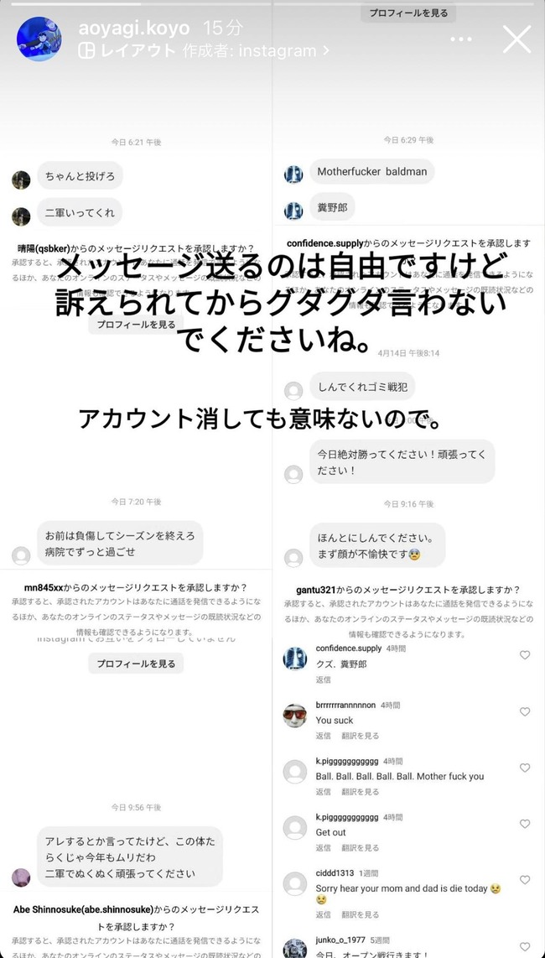Like the 'You suck' comment heart
Screen dimensions: 545x958
524,711
